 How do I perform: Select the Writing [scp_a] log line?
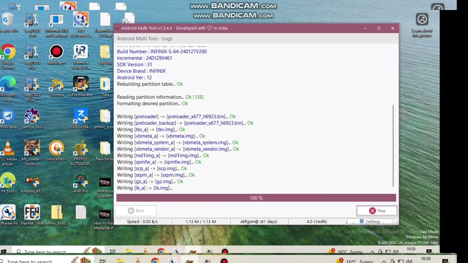point(152,169)
